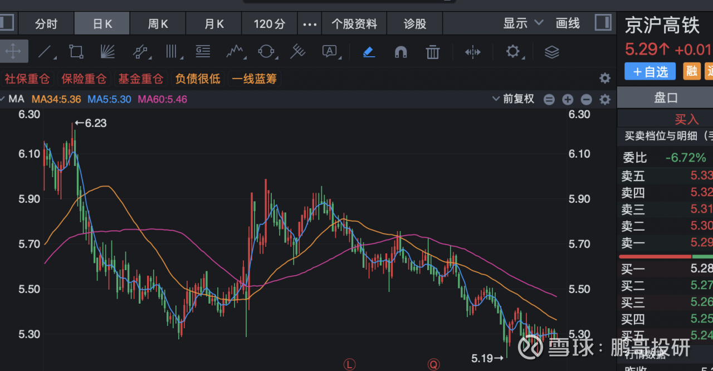Screen dimensions: 713x371
Task: Switch to the 周K weekly chart tab
Action: tap(158, 24)
